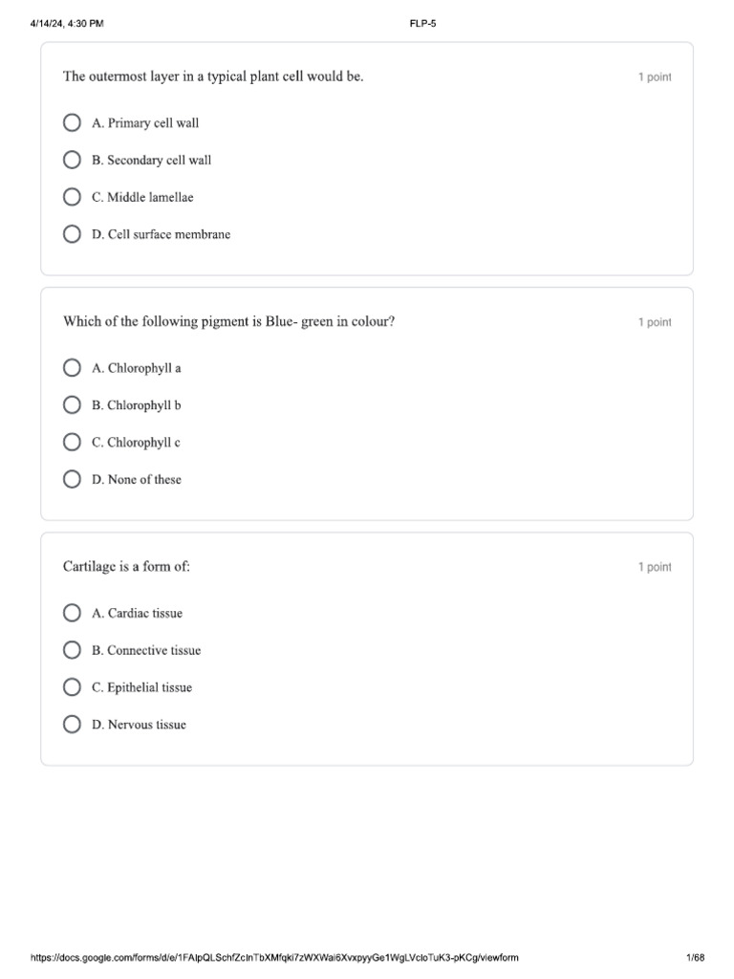This screenshot has height=979, width=734.
Task: Click the plant cell outermost layer question
Action: [x=213, y=76]
